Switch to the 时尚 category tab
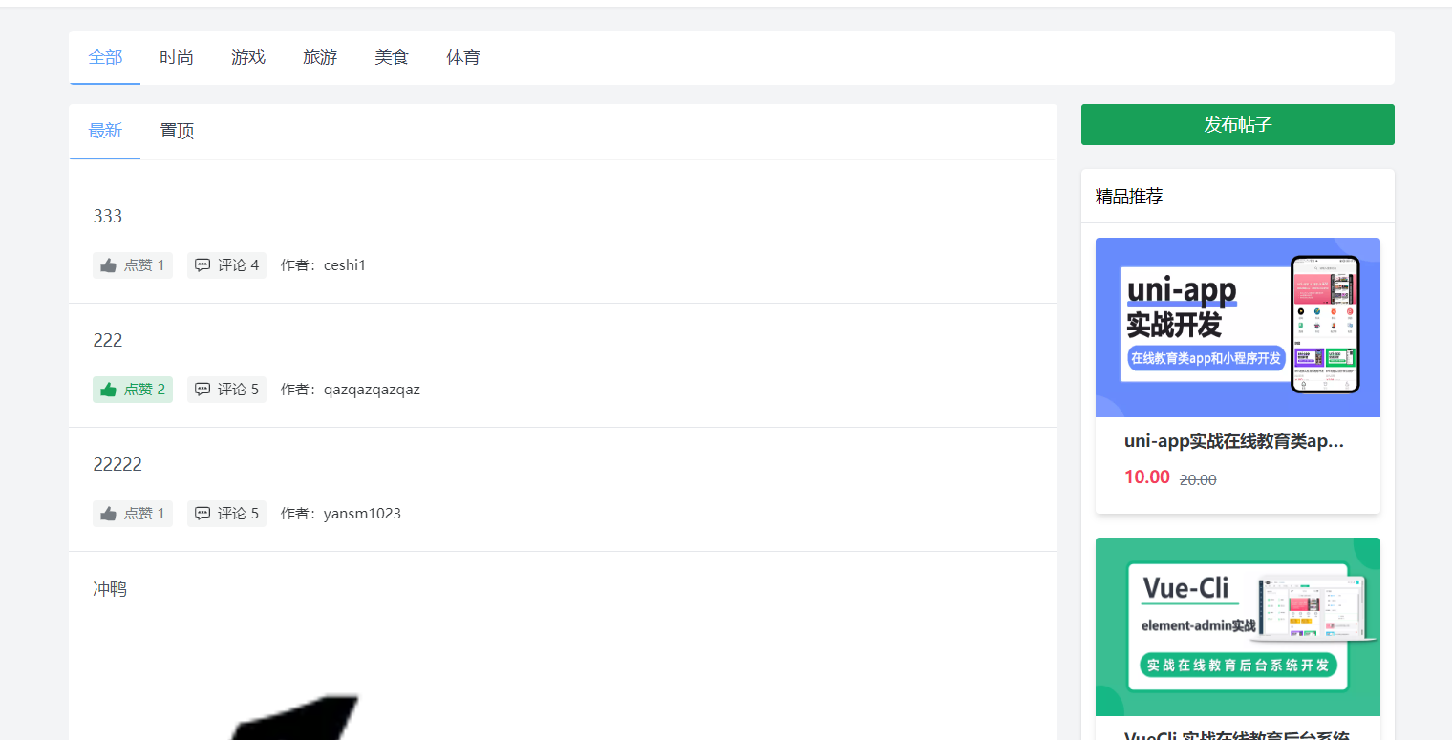The height and width of the screenshot is (740, 1452). (177, 57)
